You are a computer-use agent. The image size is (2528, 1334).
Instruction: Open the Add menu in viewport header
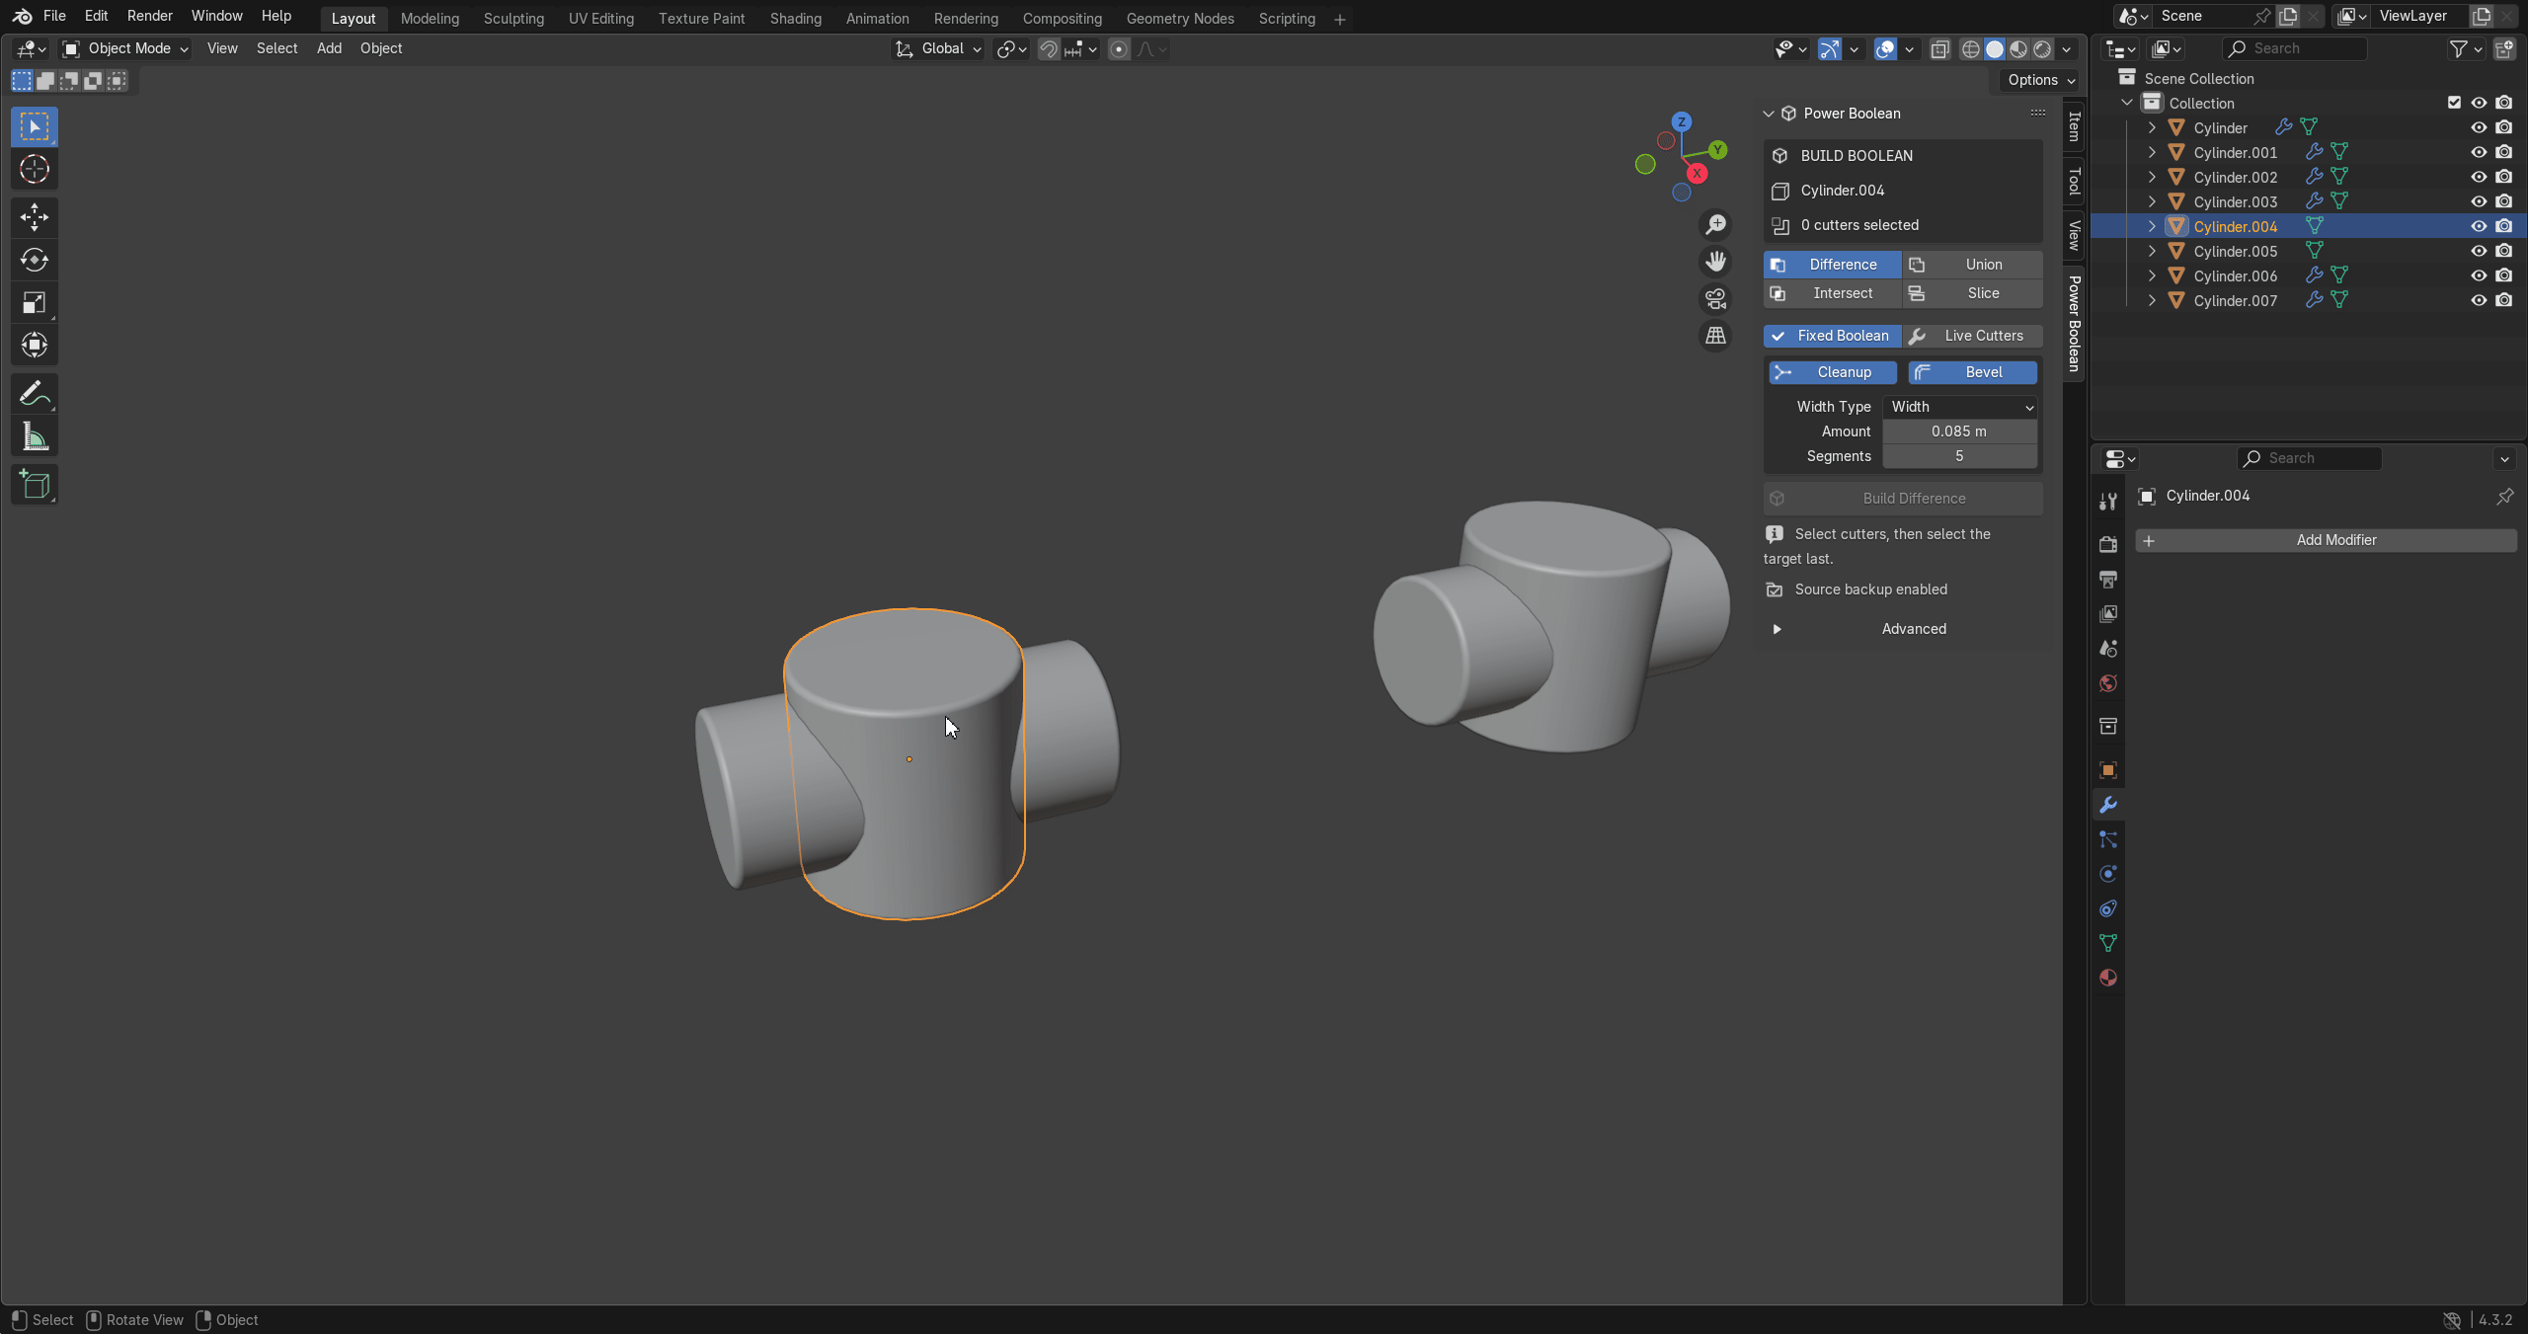point(329,48)
